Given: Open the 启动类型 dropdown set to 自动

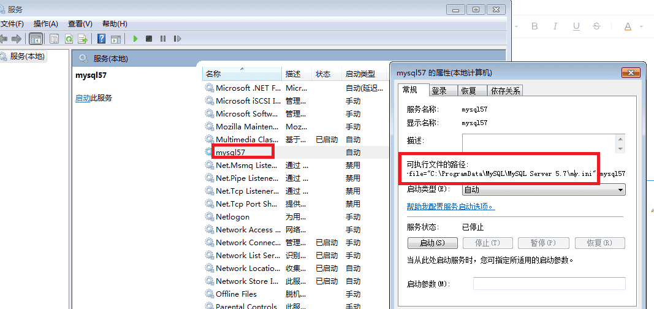Looking at the screenshot, I should tap(544, 189).
